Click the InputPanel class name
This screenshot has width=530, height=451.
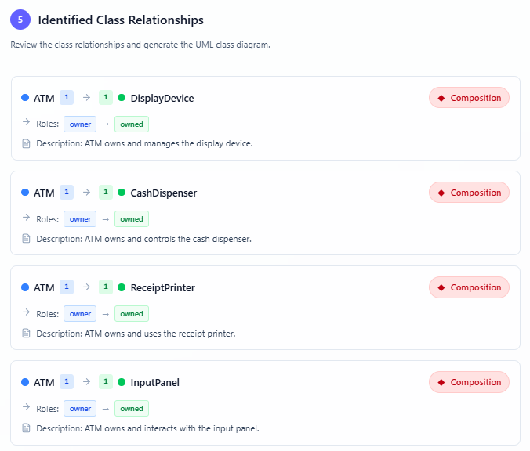155,382
